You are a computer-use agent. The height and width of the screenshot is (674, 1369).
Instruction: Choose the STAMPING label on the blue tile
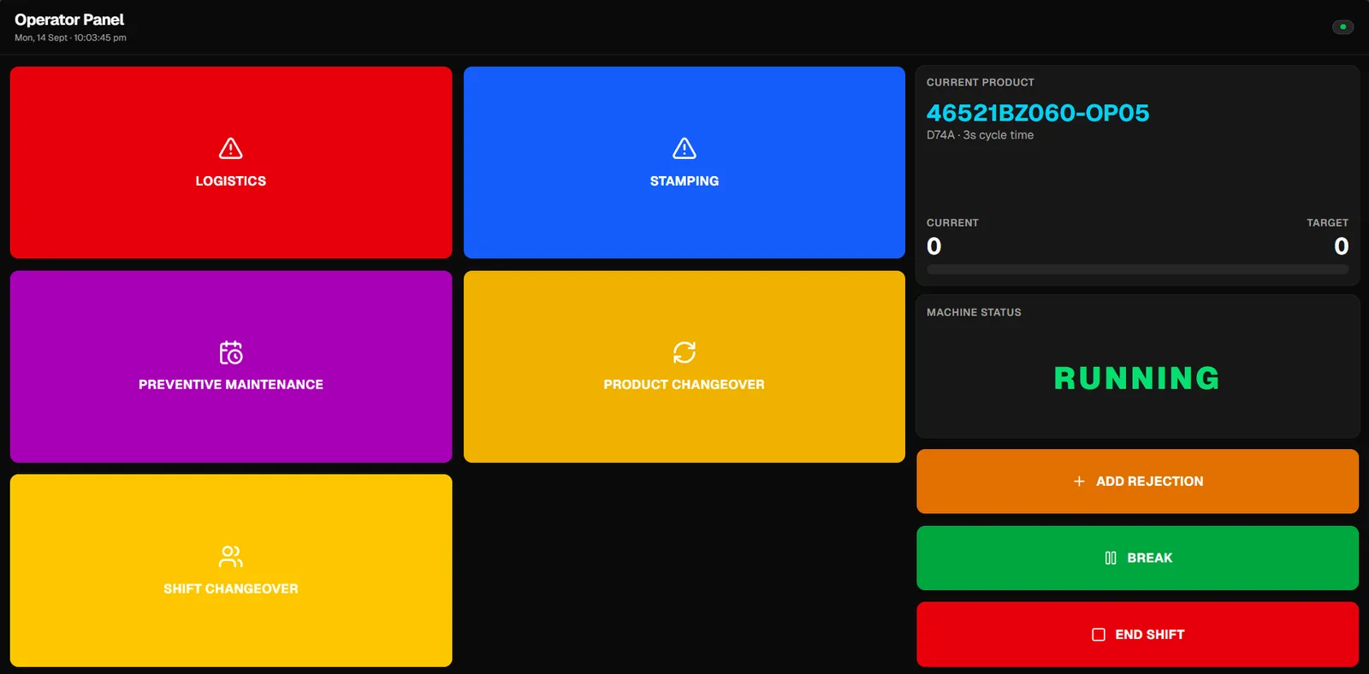click(x=684, y=181)
